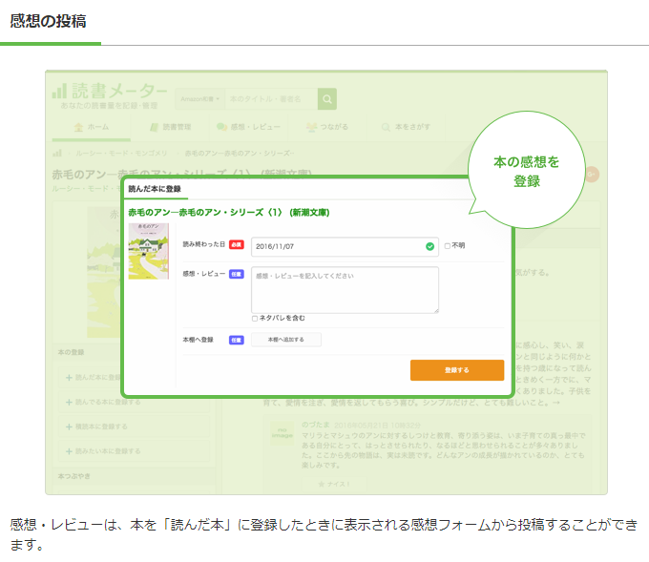Click the orange G+ share icon
This screenshot has width=649, height=562.
tap(592, 175)
